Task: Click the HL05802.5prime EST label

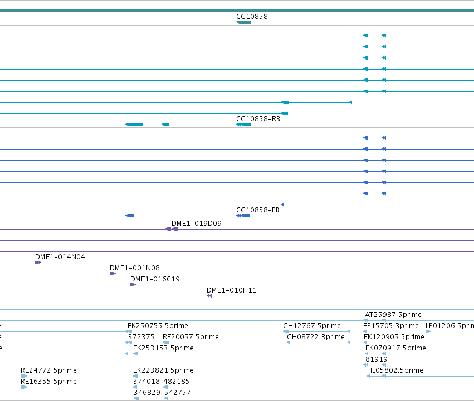Action: tap(395, 370)
